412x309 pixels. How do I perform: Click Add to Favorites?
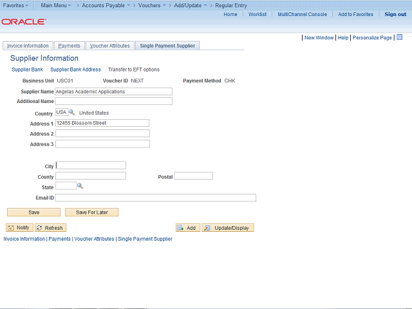(355, 14)
